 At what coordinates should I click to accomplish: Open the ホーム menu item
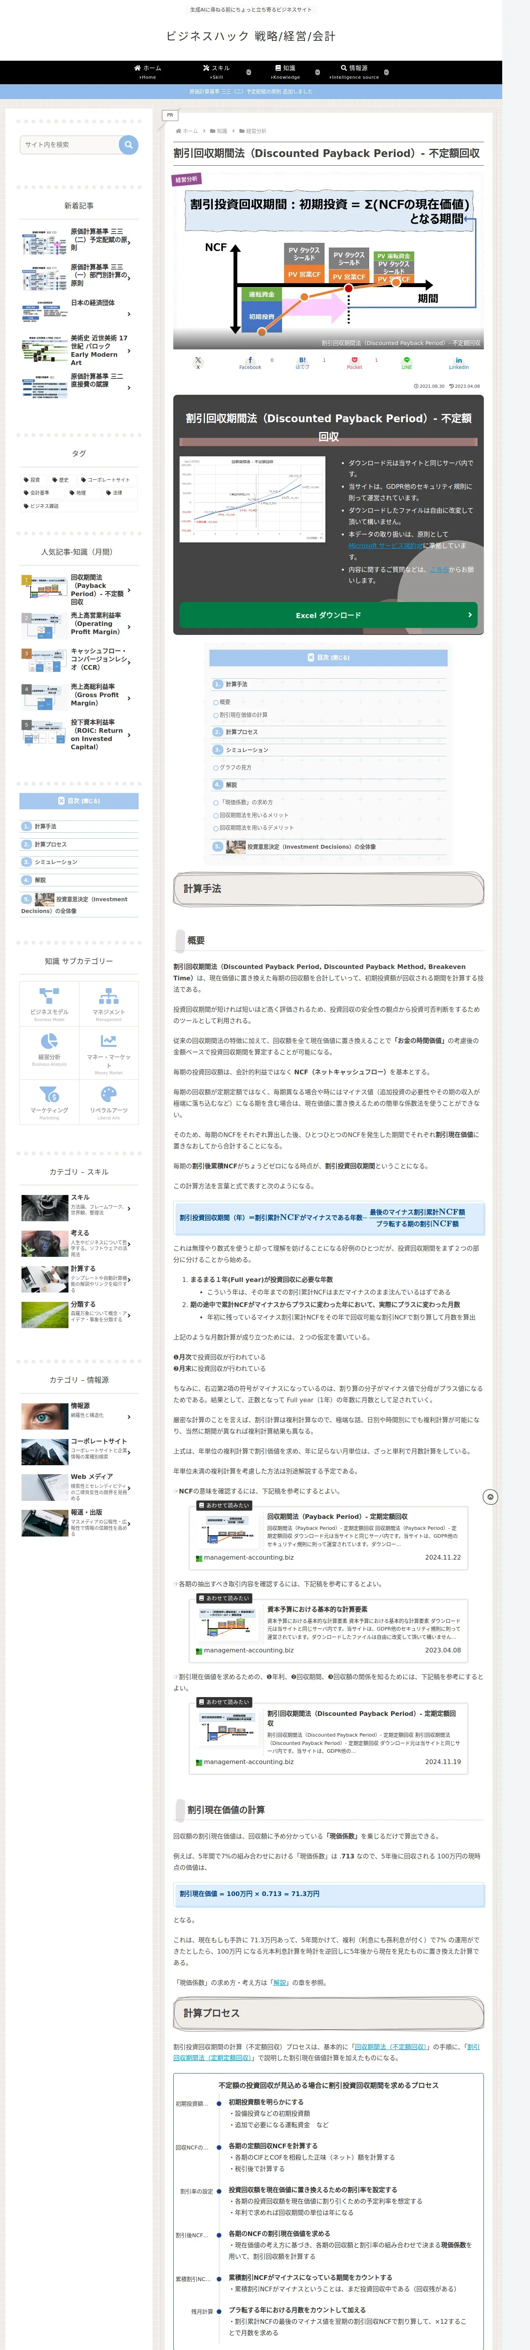tap(147, 72)
